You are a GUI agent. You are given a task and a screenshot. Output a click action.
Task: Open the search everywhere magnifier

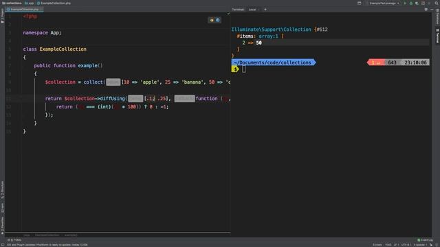[437, 3]
